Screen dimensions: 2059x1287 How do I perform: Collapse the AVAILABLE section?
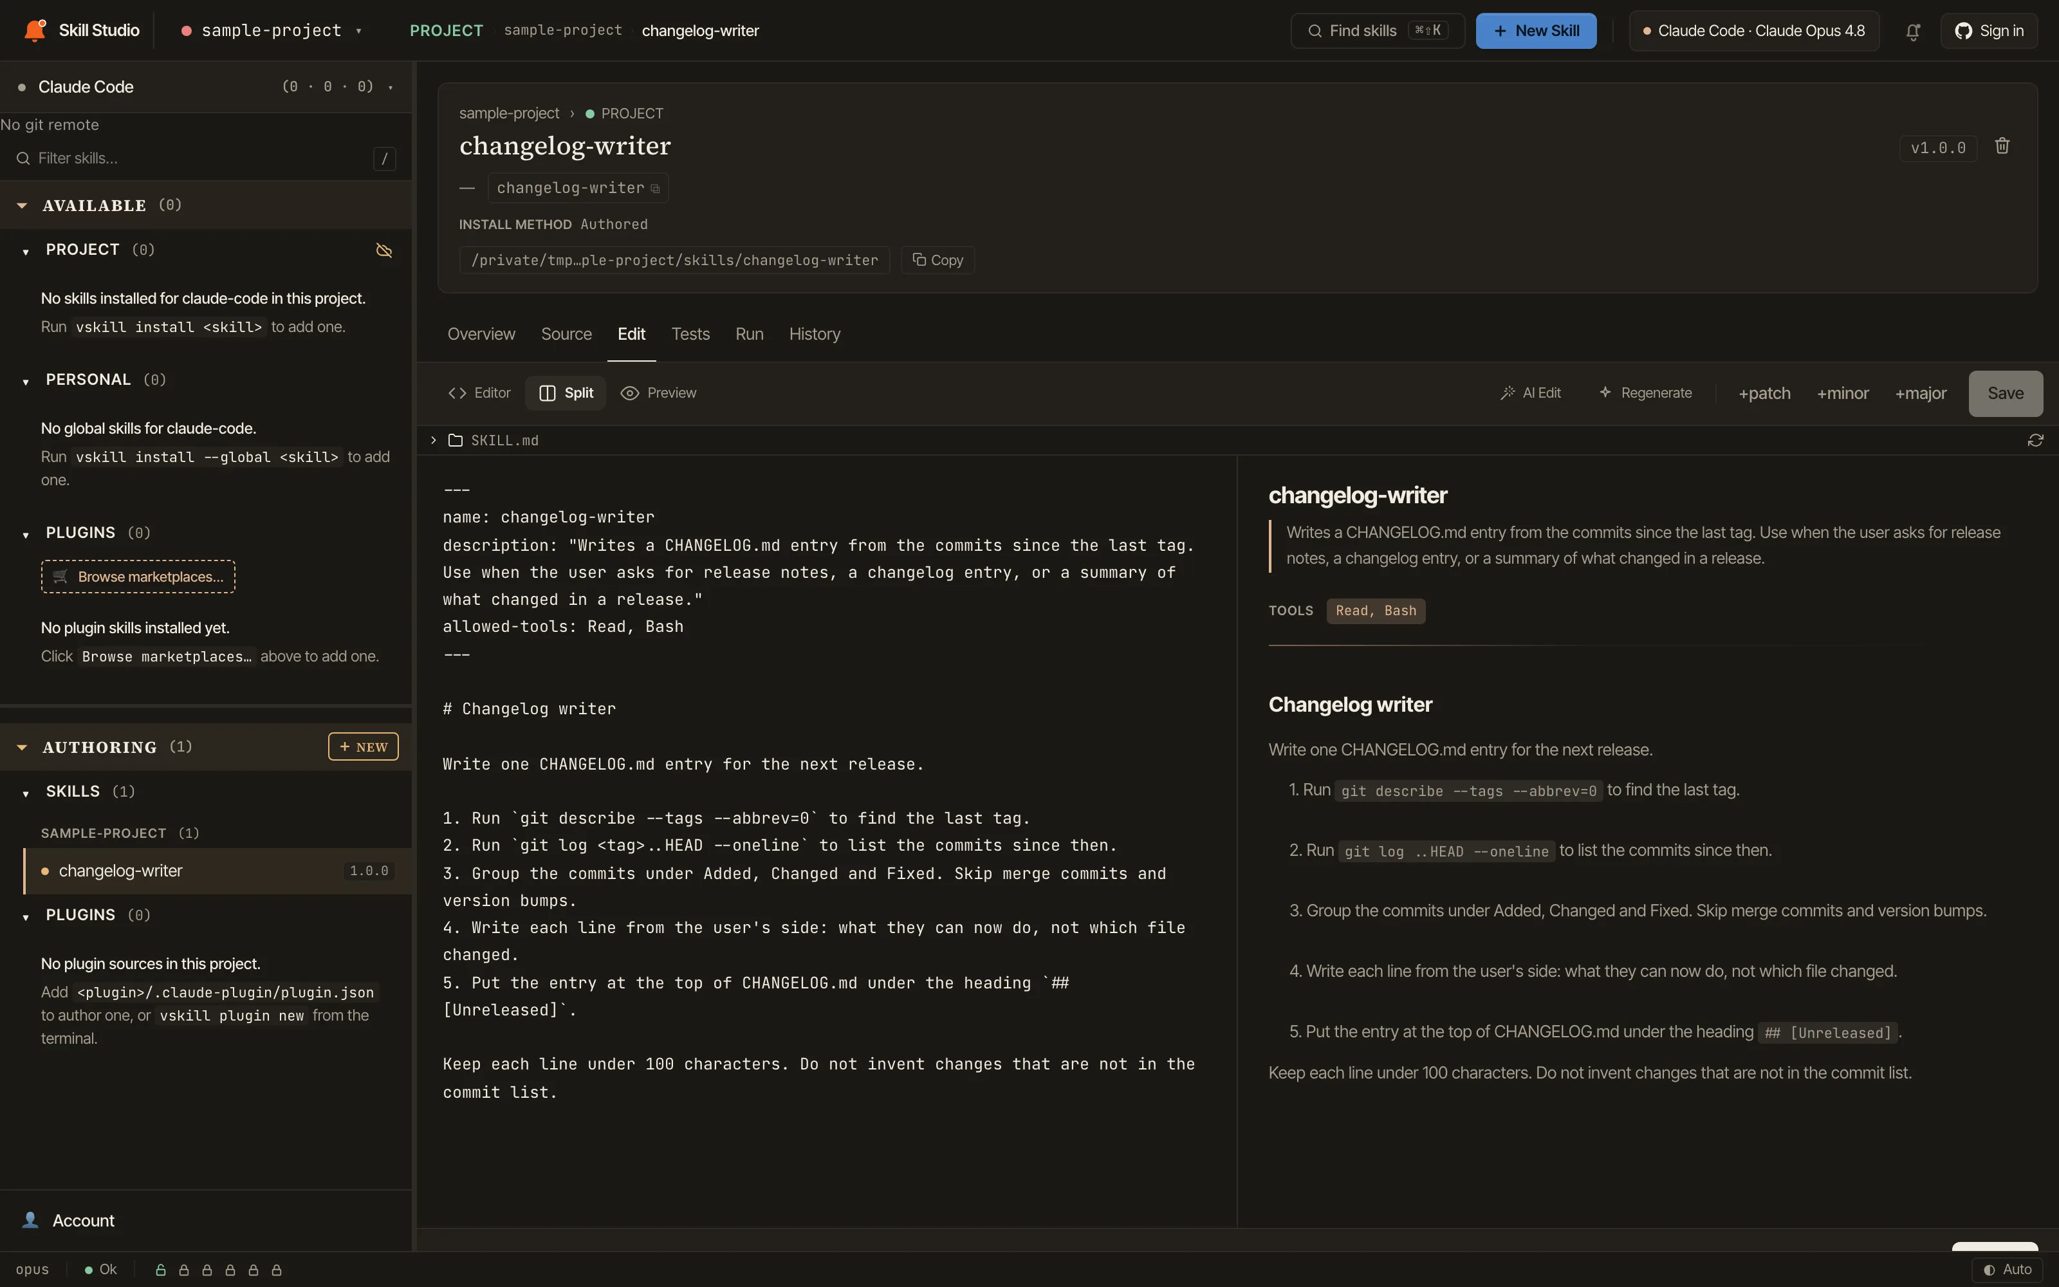(x=22, y=205)
